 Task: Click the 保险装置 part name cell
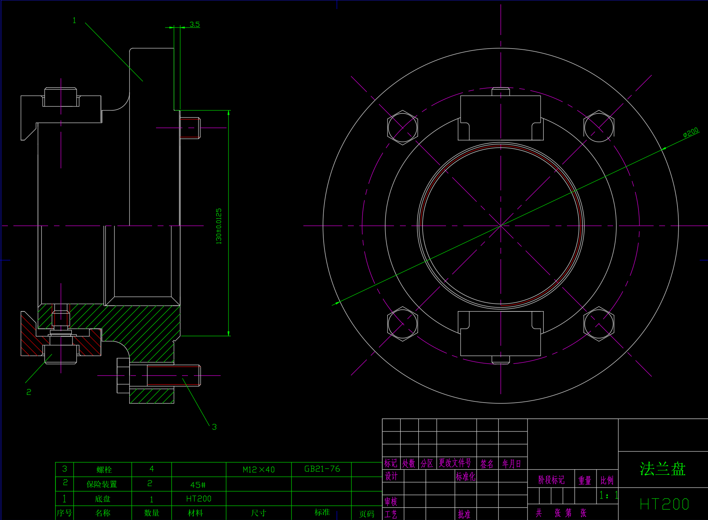pos(102,484)
